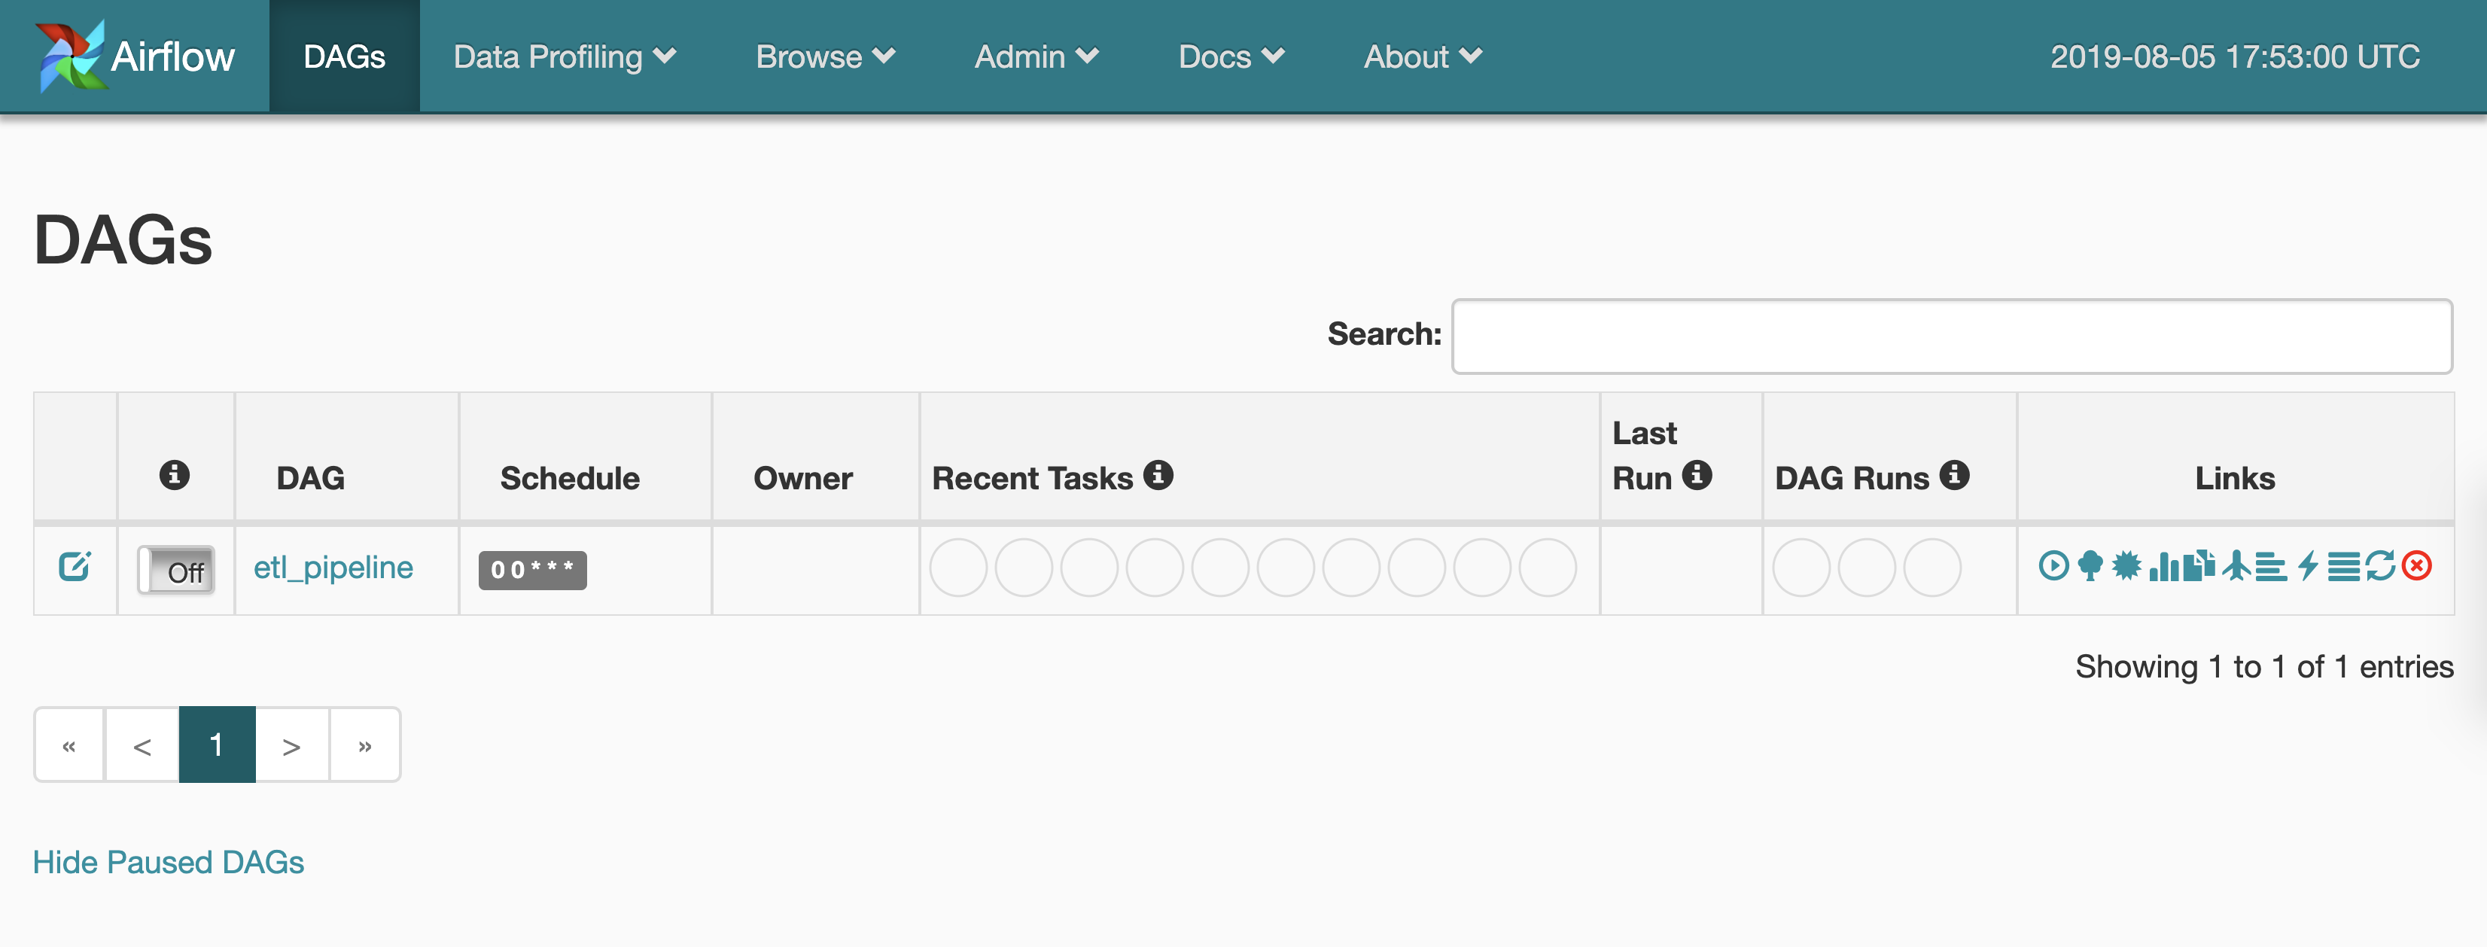The image size is (2487, 947).
Task: Go to the last page with » button
Action: (x=365, y=745)
